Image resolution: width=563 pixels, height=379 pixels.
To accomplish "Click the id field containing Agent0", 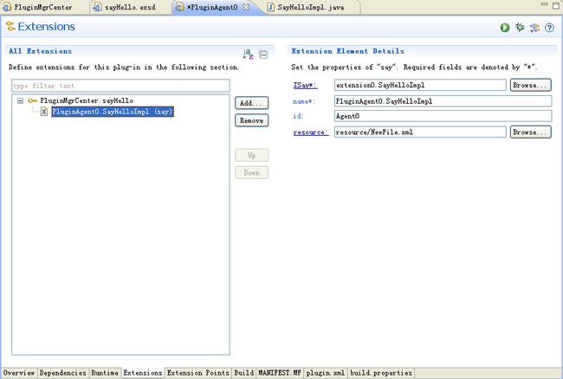I will 443,116.
